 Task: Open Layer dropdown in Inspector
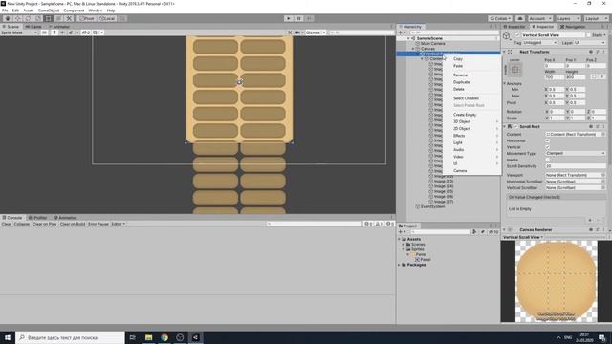pyautogui.click(x=589, y=42)
